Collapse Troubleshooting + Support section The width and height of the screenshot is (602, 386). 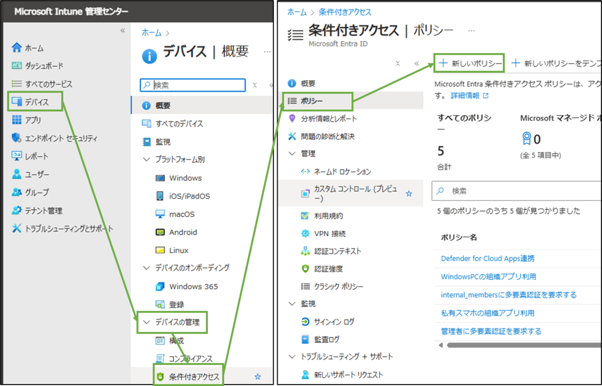(x=292, y=356)
